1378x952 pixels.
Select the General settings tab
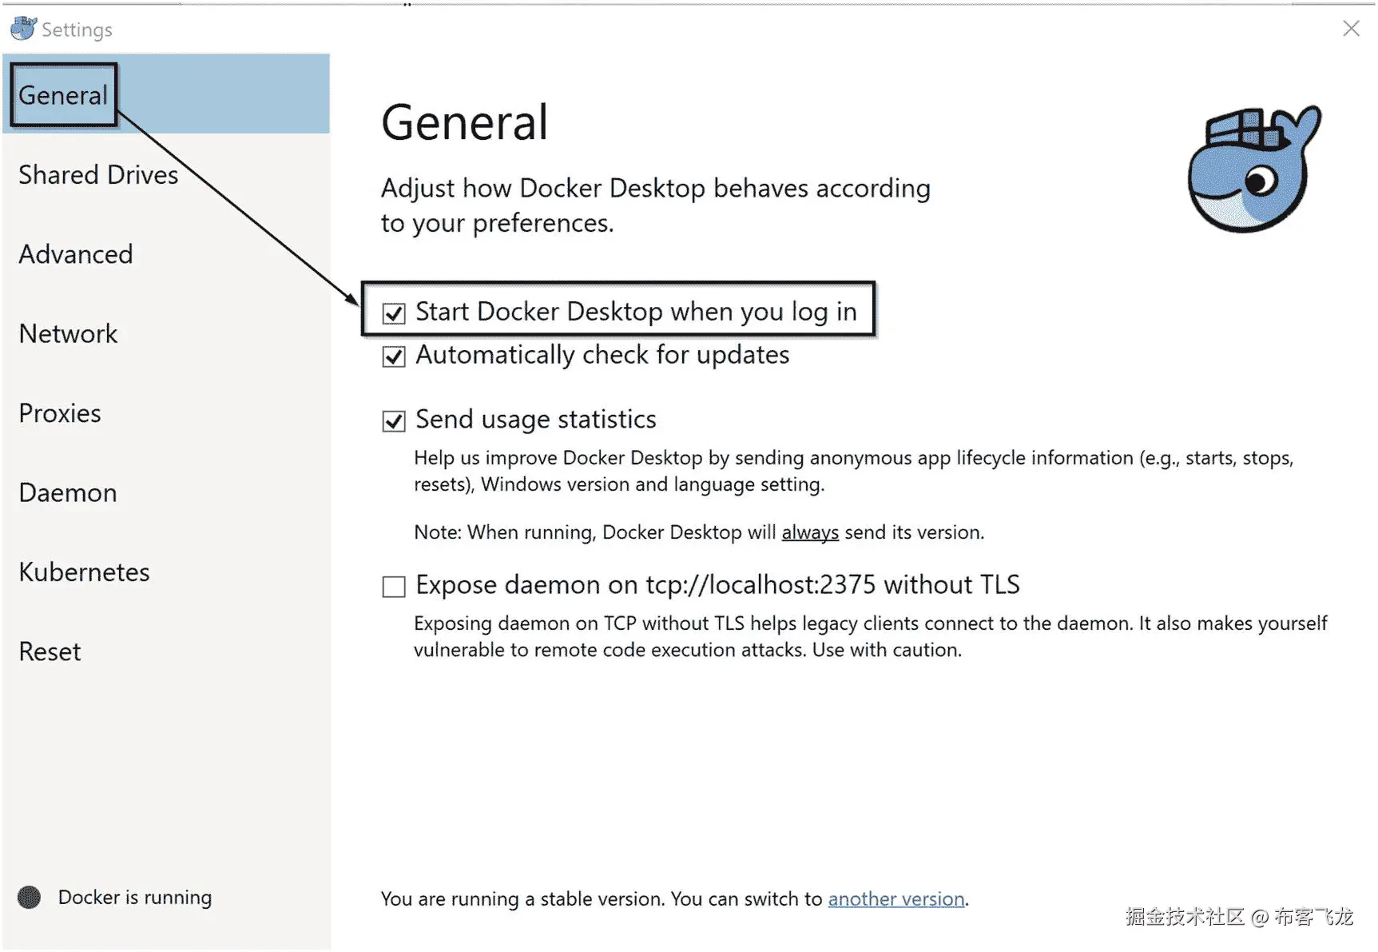(63, 95)
